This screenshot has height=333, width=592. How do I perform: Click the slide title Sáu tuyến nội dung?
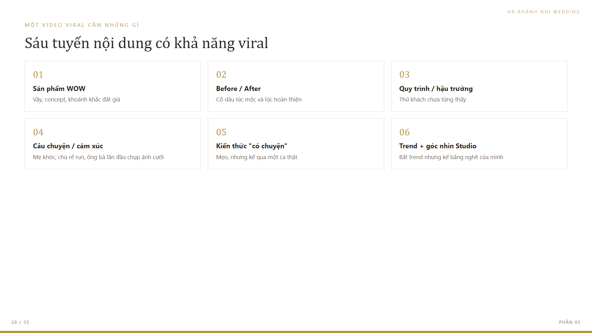[146, 43]
